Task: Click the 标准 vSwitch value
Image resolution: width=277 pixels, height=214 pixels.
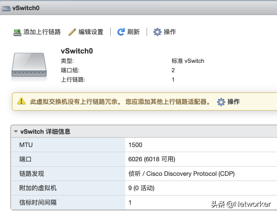Action: [x=188, y=61]
